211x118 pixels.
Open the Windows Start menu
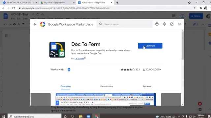click(4, 117)
